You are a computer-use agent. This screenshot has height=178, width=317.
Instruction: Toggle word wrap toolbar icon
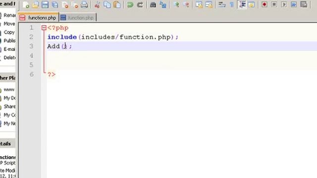[x=222, y=4]
